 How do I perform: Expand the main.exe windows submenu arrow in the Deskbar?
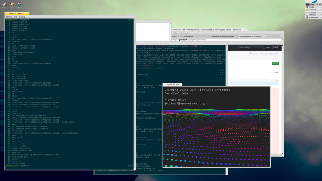pos(321,10)
